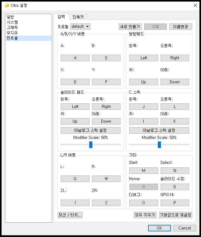Rebind the X button mapped to D

(75, 82)
